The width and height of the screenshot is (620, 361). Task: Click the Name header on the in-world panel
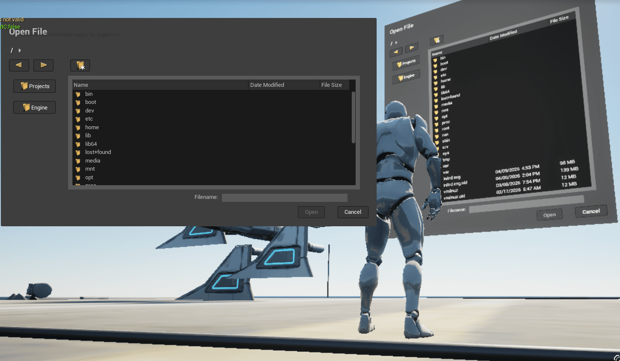pyautogui.click(x=437, y=53)
